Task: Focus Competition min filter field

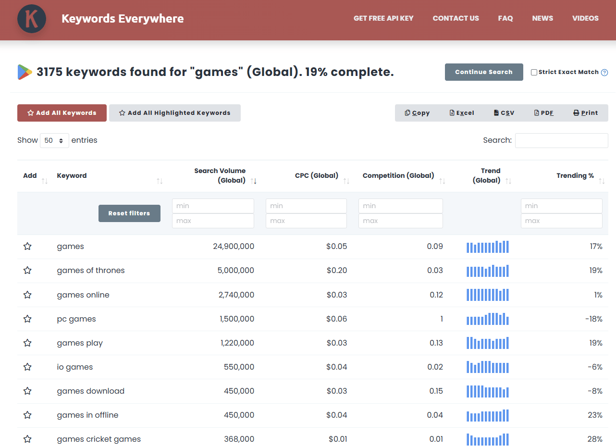Action: tap(401, 206)
